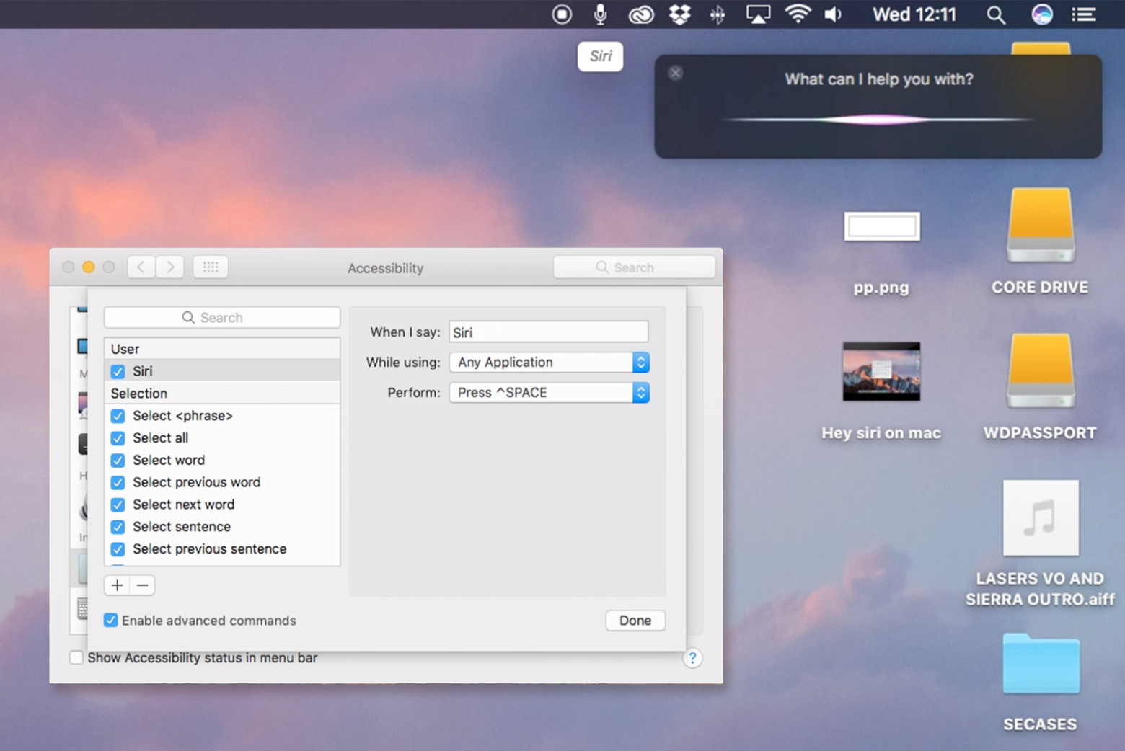Click the Siri icon in the menu bar
This screenshot has width=1125, height=751.
coord(1041,14)
